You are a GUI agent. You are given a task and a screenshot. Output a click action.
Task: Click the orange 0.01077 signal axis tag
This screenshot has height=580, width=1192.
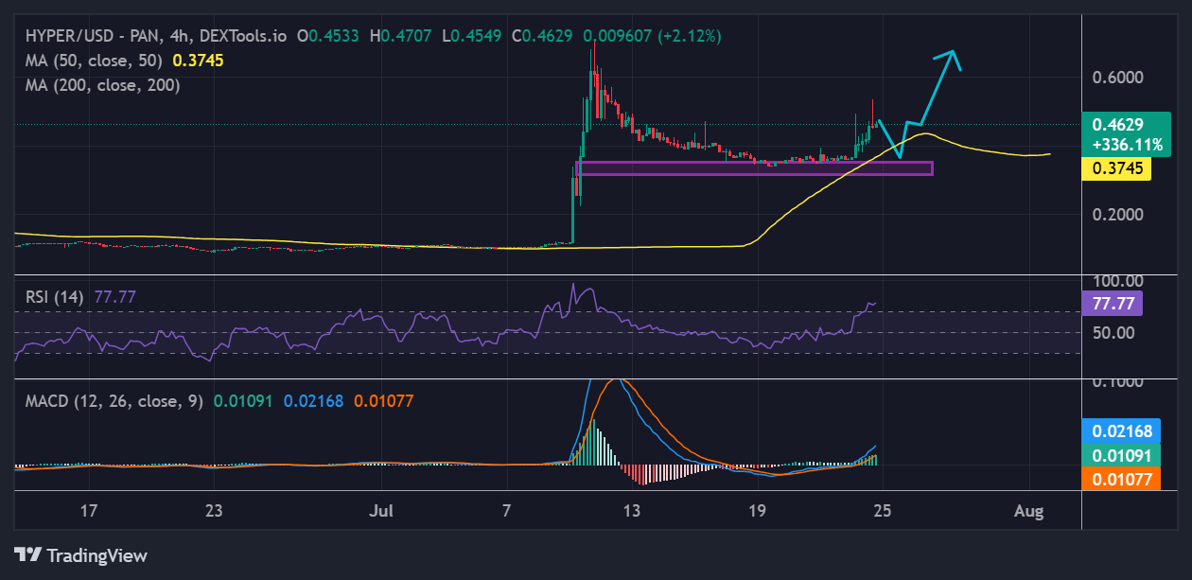tap(1122, 479)
